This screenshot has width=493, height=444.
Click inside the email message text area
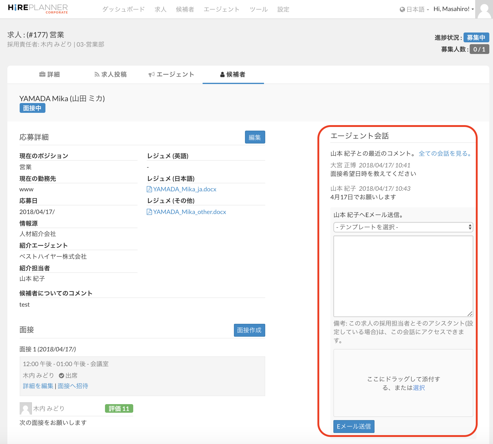tap(403, 276)
